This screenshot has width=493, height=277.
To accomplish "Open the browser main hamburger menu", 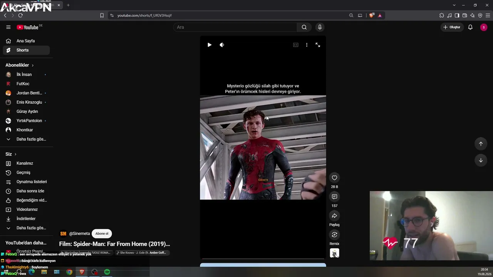I will [x=488, y=15].
